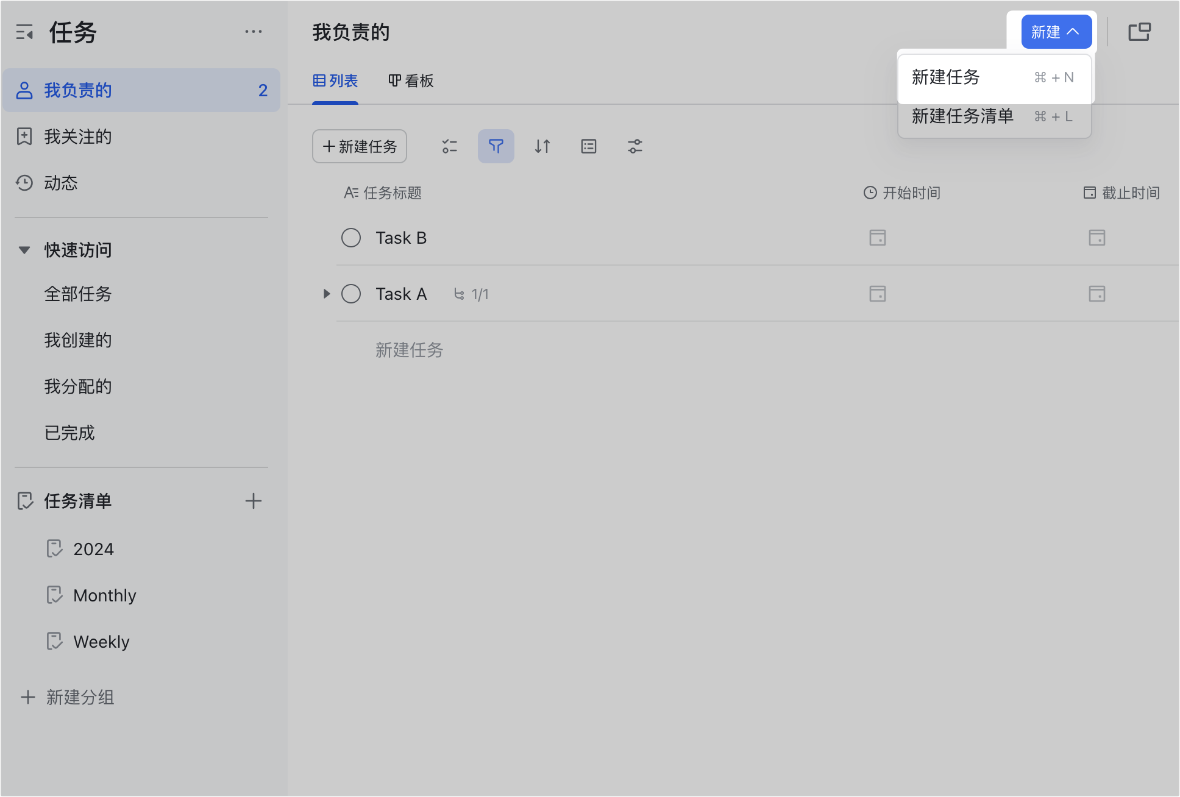Switch to the 列表 tab
This screenshot has width=1180, height=797.
tap(335, 80)
